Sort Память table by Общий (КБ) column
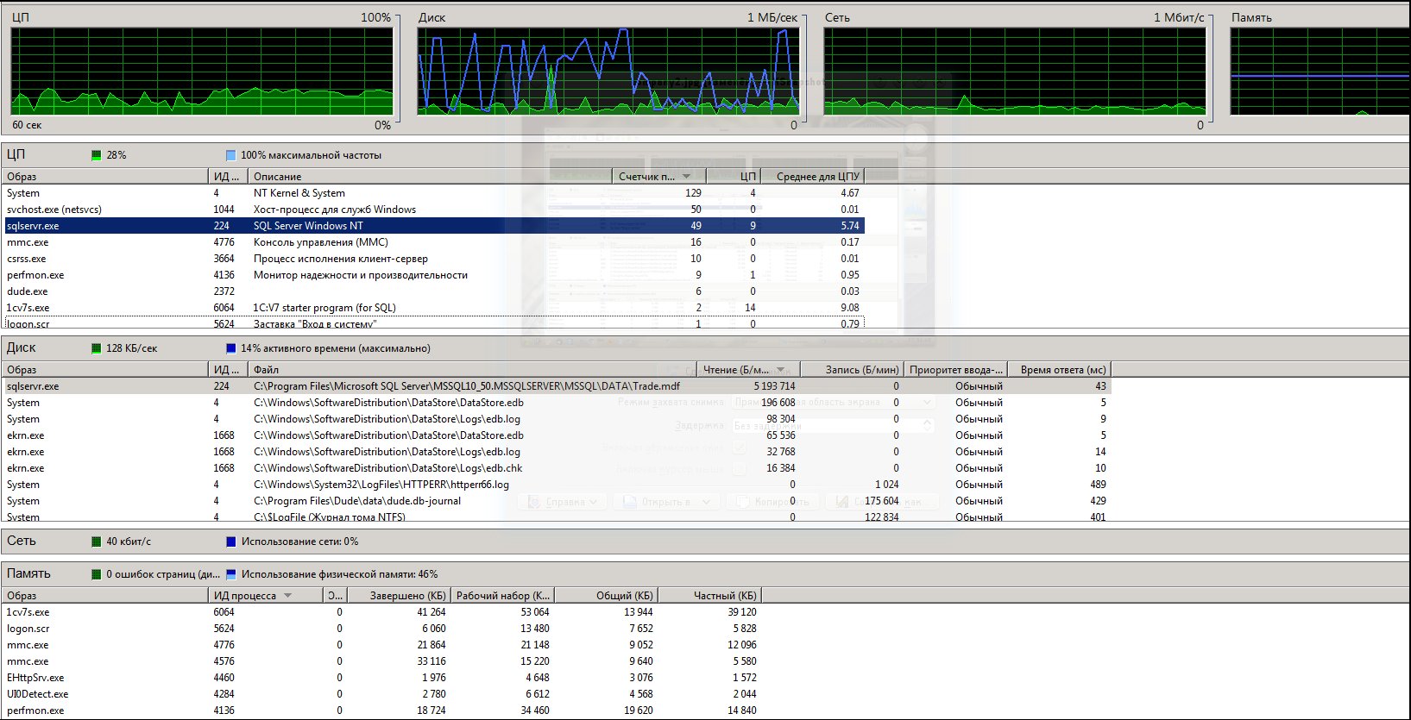 tap(607, 596)
